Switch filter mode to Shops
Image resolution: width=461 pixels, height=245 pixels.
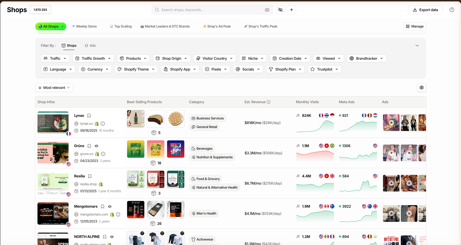(69, 46)
